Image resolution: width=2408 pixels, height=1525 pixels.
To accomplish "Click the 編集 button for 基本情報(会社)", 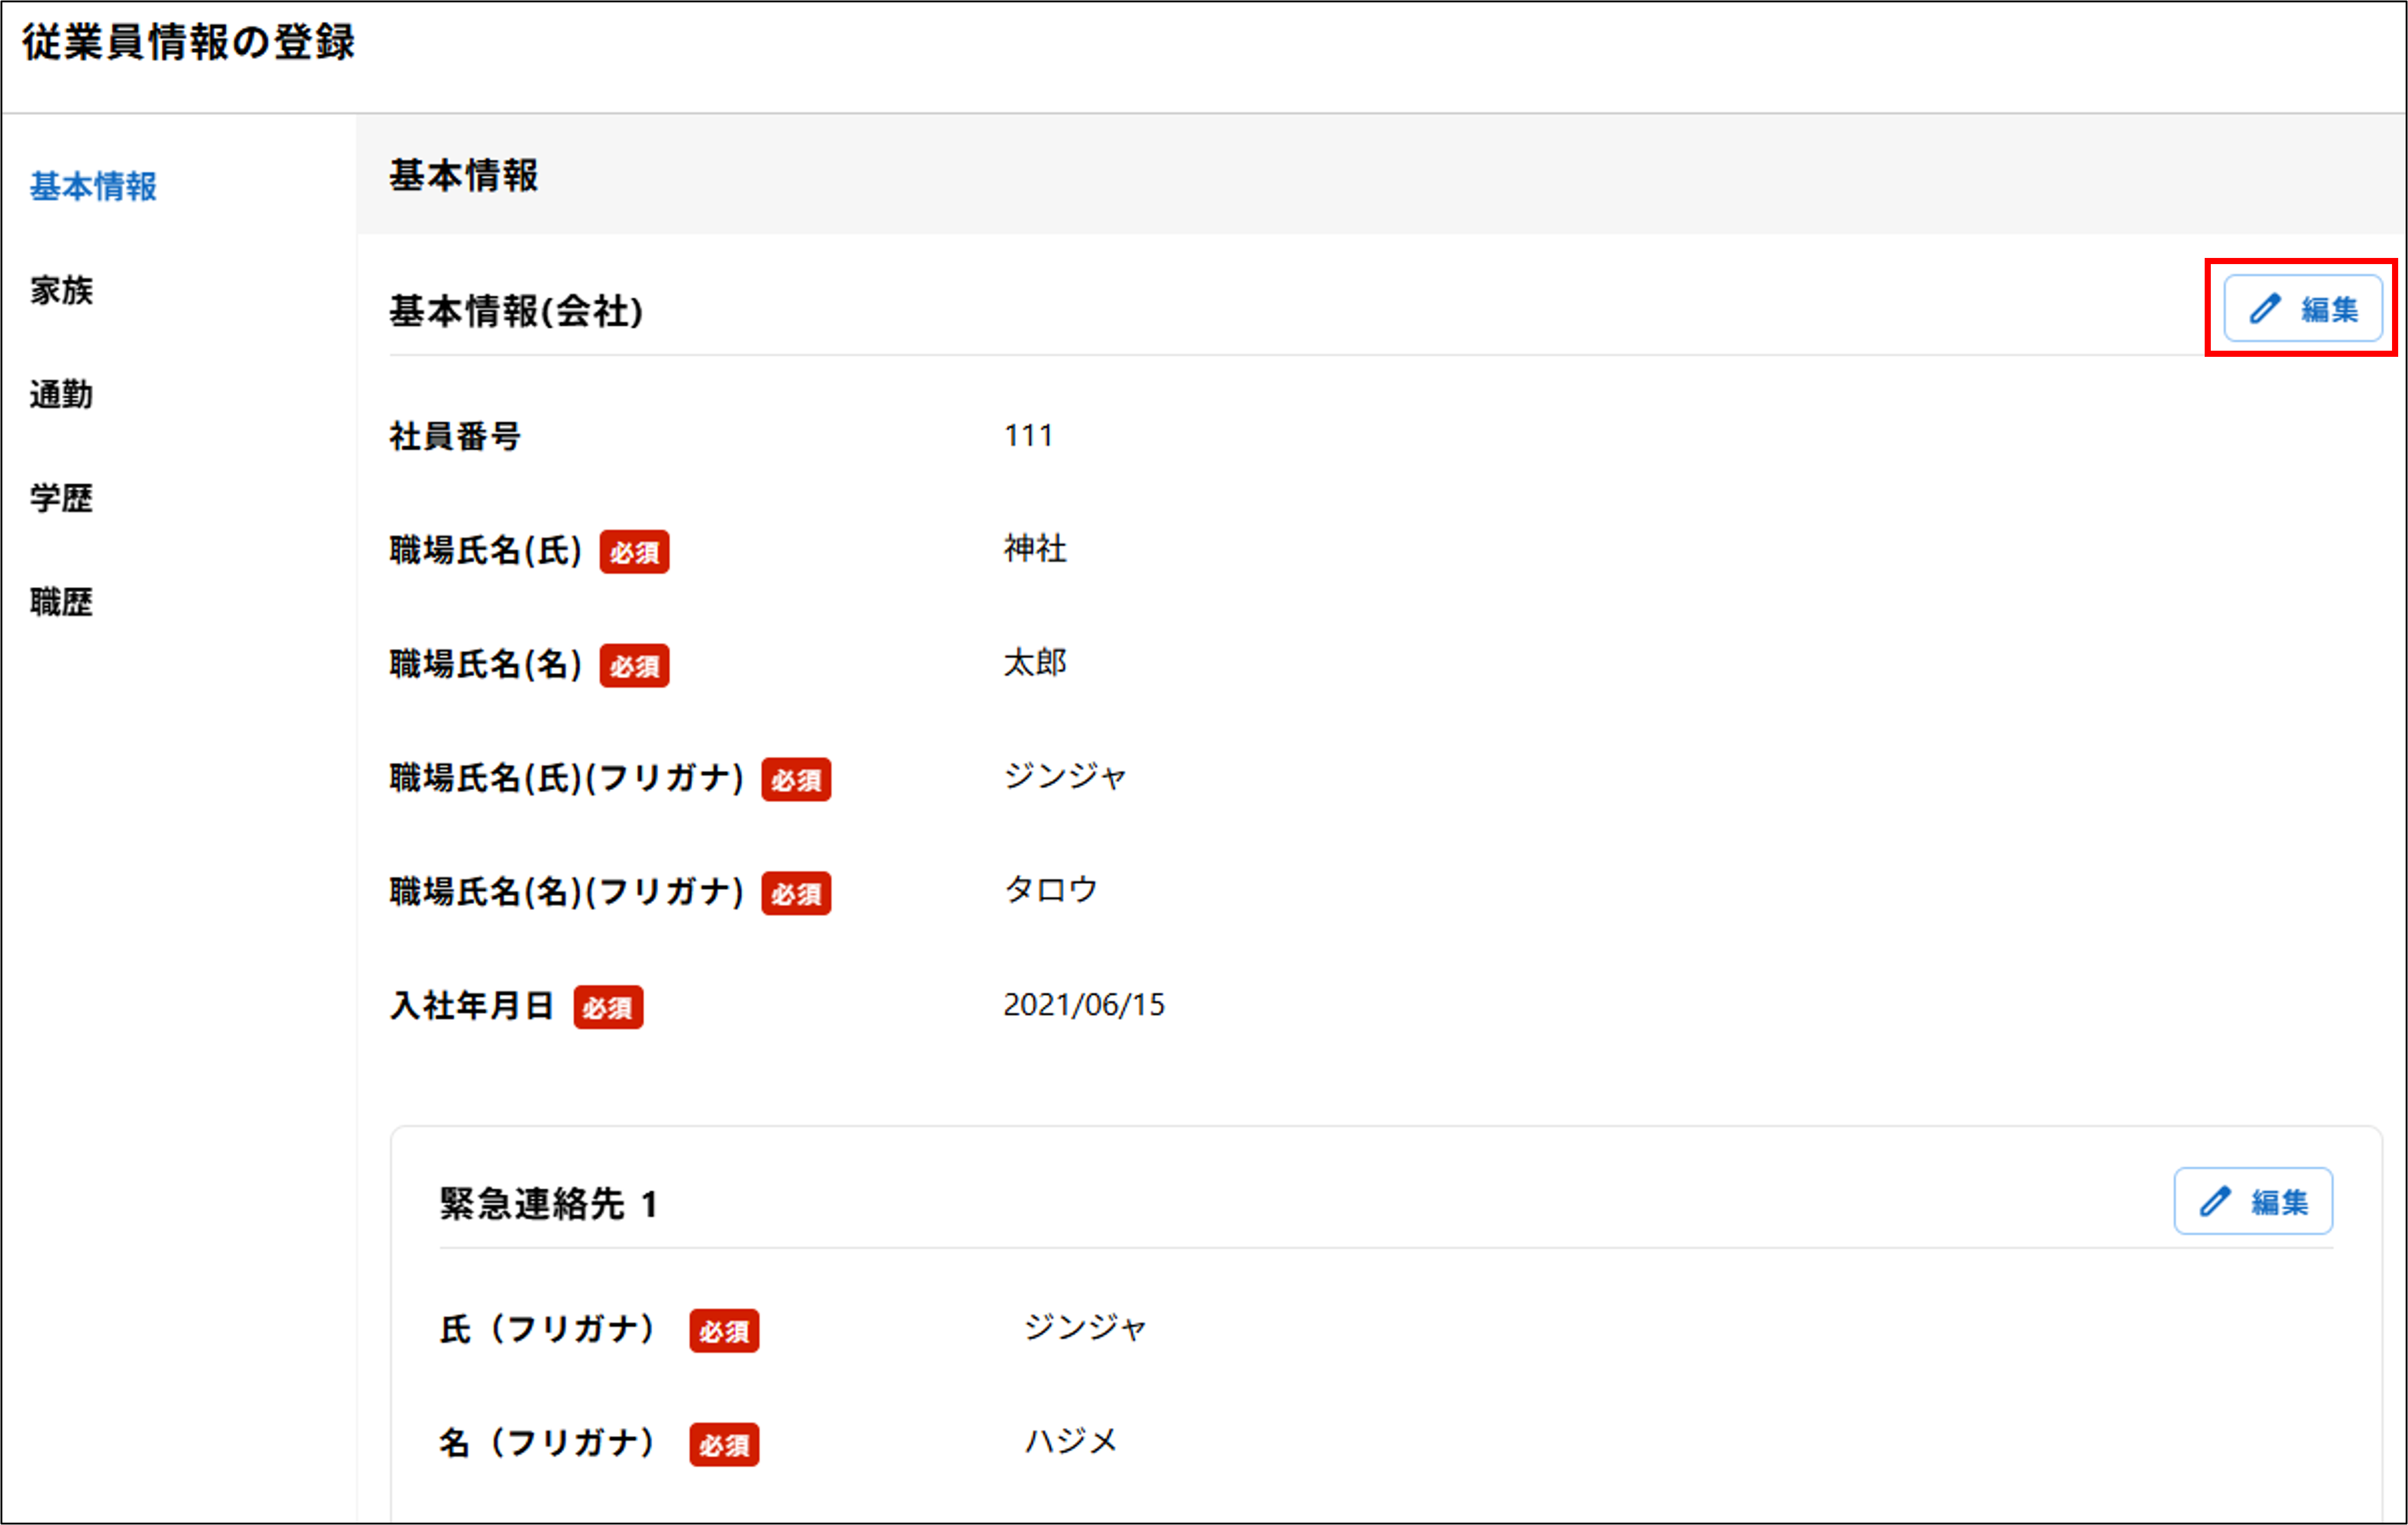I will 2301,309.
